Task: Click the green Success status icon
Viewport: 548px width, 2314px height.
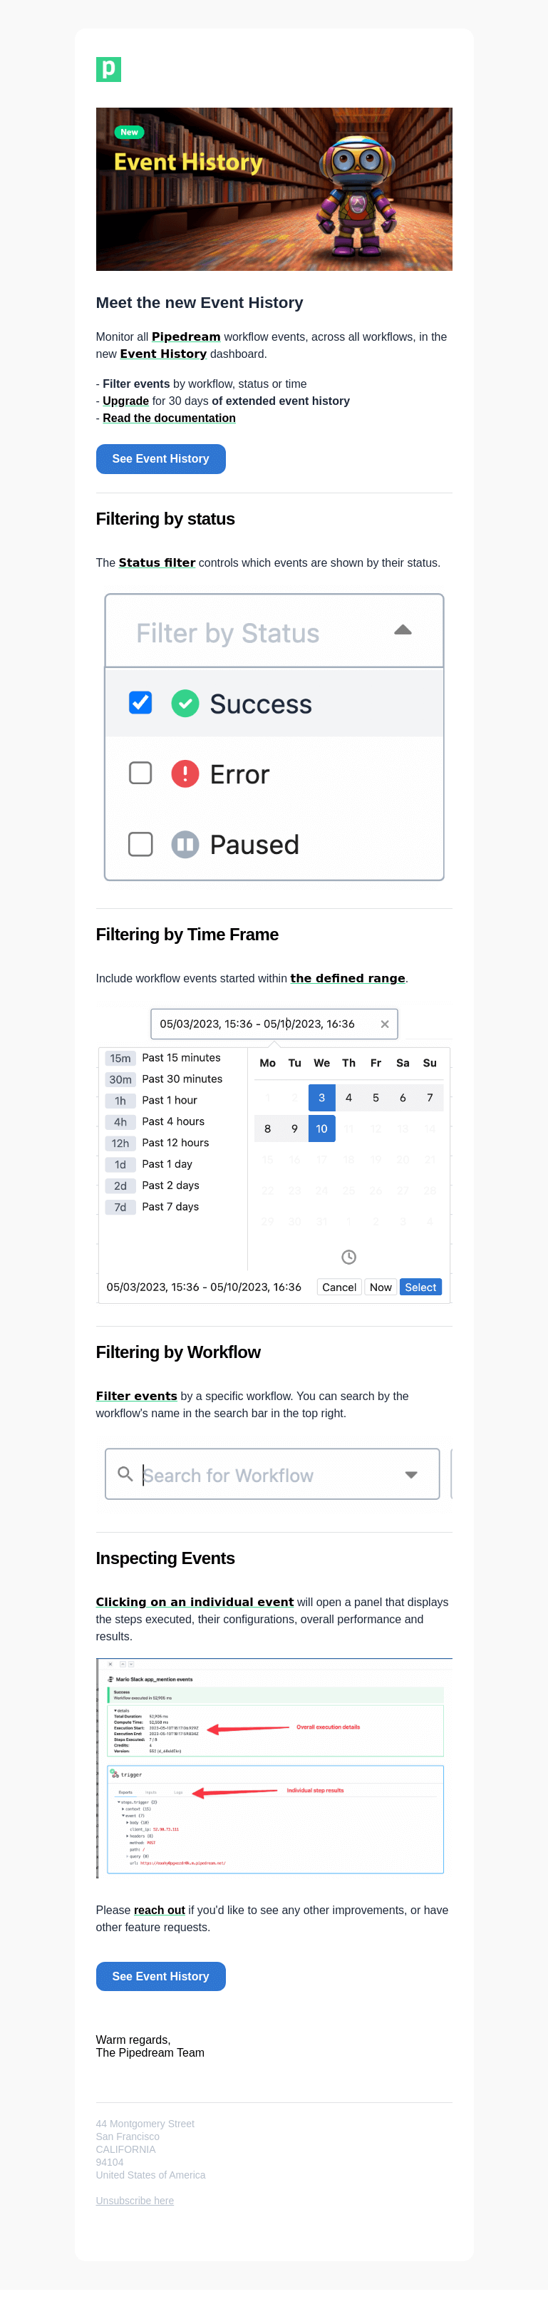Action: (185, 704)
